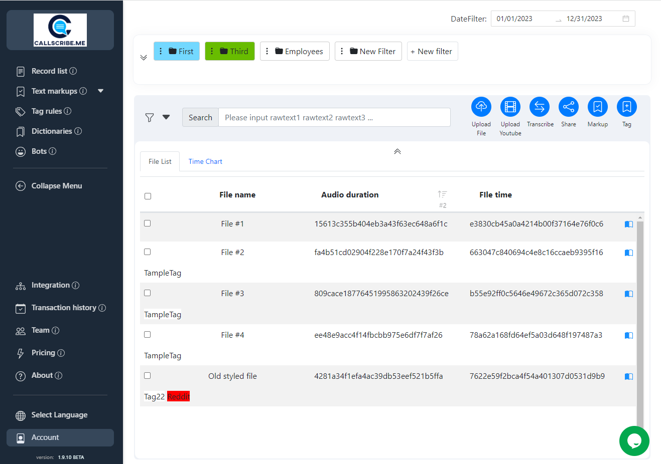Check the box for File #4
This screenshot has height=464, width=661.
147,334
